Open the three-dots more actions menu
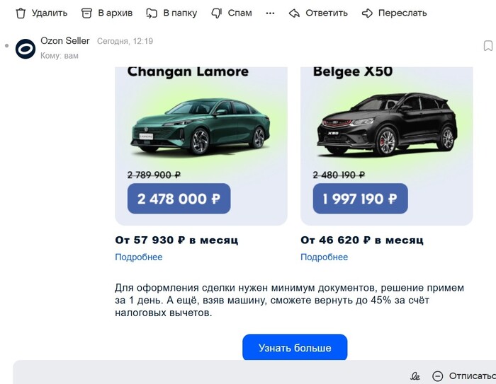 pyautogui.click(x=270, y=13)
